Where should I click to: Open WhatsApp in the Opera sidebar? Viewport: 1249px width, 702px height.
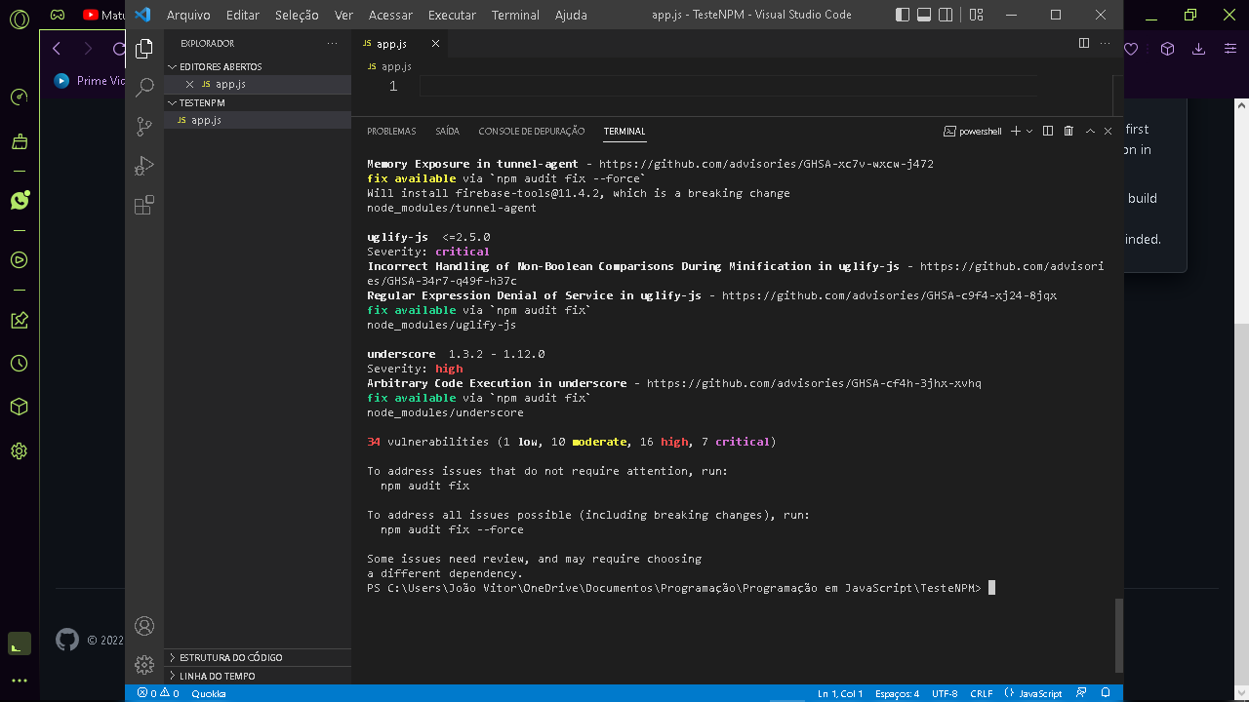(20, 200)
